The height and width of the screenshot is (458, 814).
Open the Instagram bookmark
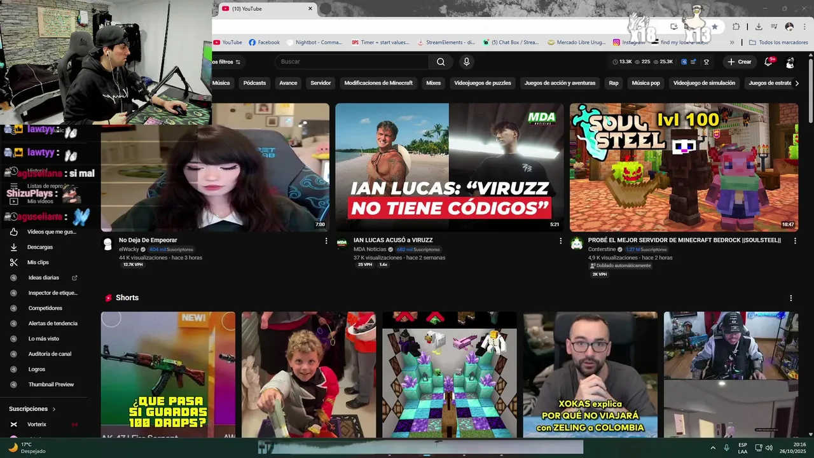[629, 43]
